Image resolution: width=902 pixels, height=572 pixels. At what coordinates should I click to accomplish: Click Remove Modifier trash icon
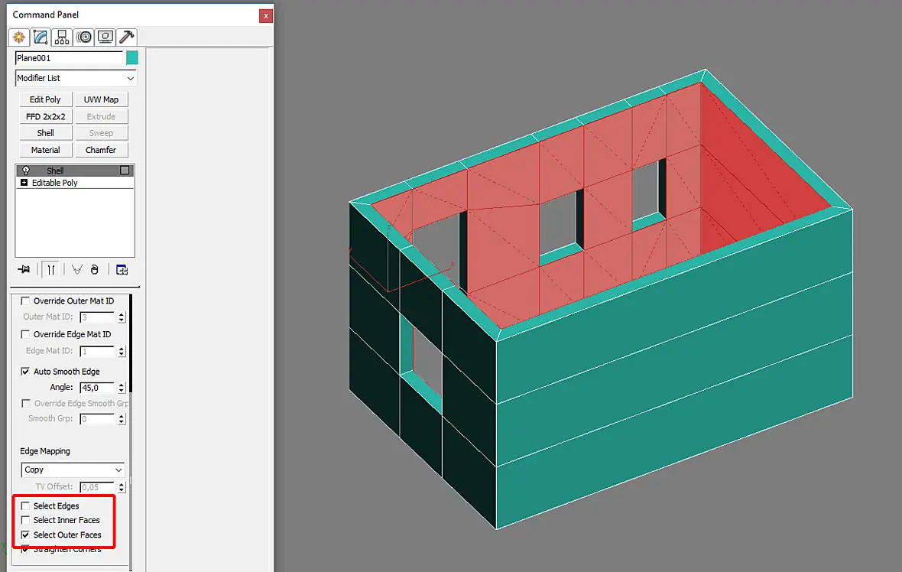click(x=94, y=269)
